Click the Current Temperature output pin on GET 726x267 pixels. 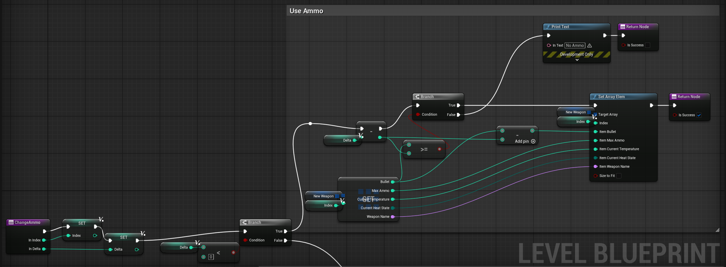[393, 199]
